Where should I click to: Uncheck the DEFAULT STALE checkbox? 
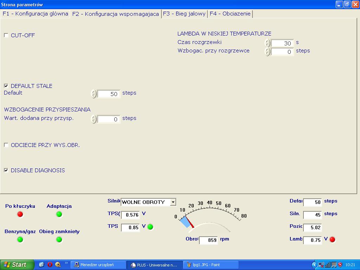(x=6, y=86)
